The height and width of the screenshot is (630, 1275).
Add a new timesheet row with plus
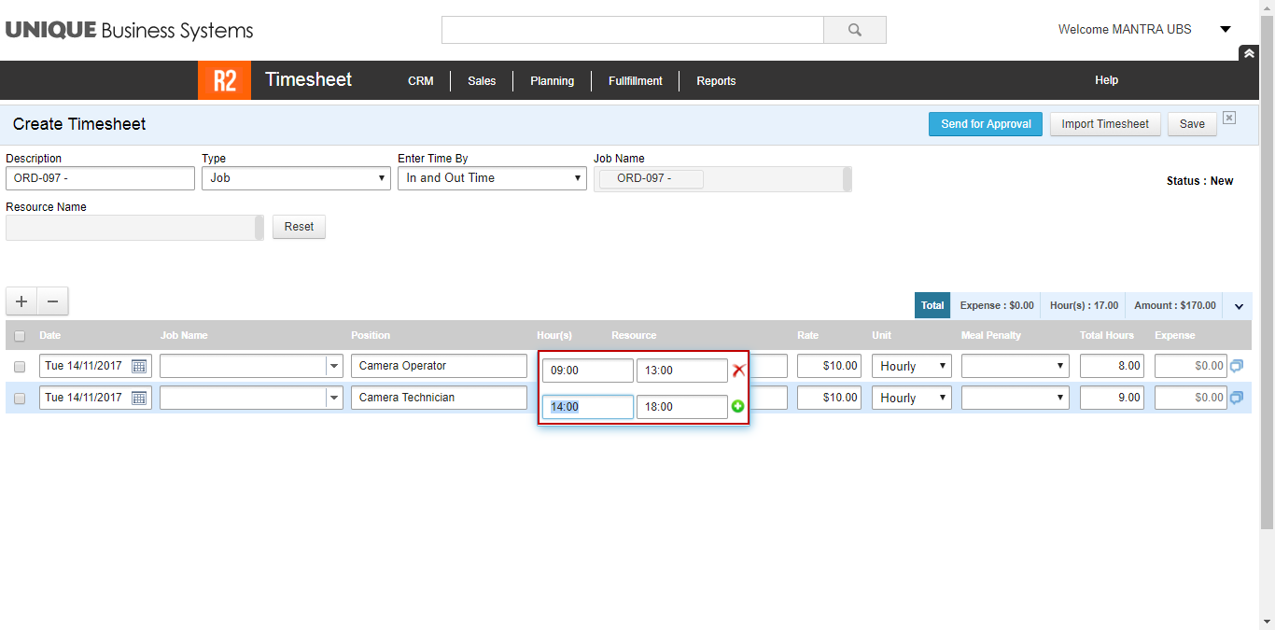tap(21, 301)
